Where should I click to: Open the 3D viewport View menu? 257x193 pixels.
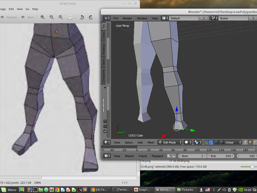(x=117, y=142)
